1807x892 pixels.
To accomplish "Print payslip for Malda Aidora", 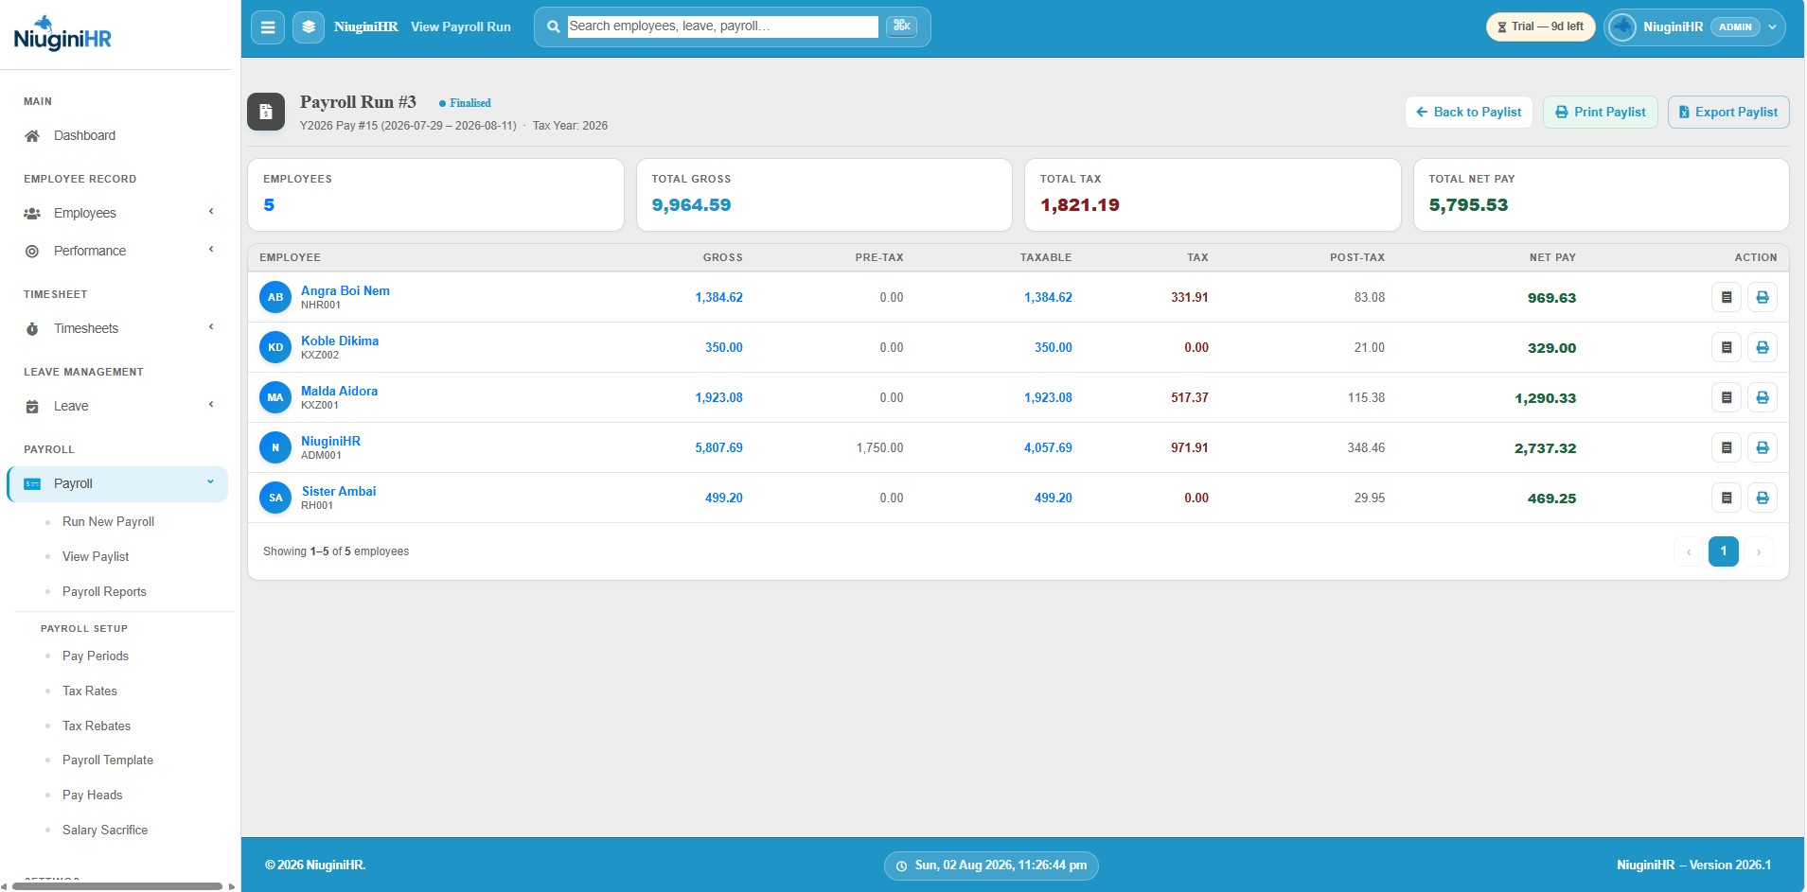I will (x=1763, y=397).
